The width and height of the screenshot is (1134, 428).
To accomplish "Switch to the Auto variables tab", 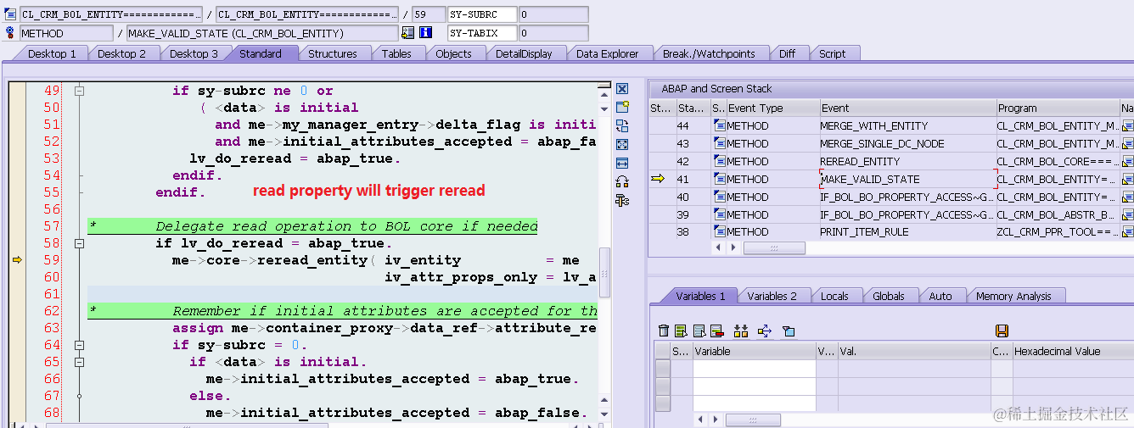I will pyautogui.click(x=940, y=296).
